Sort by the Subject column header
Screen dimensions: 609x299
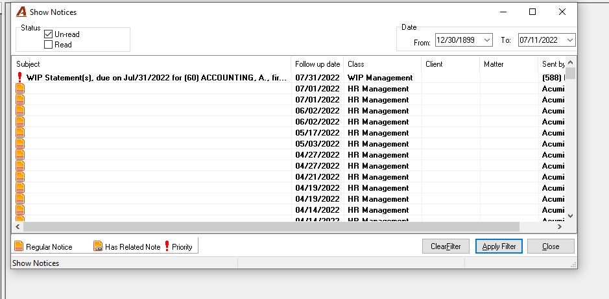[152, 64]
